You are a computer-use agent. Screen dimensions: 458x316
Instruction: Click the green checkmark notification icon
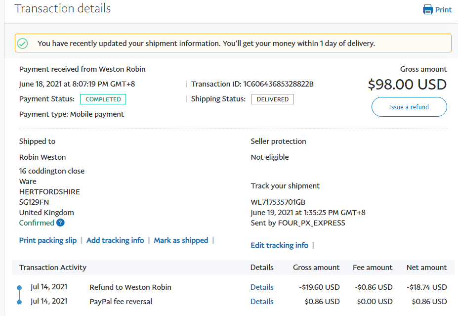[23, 44]
